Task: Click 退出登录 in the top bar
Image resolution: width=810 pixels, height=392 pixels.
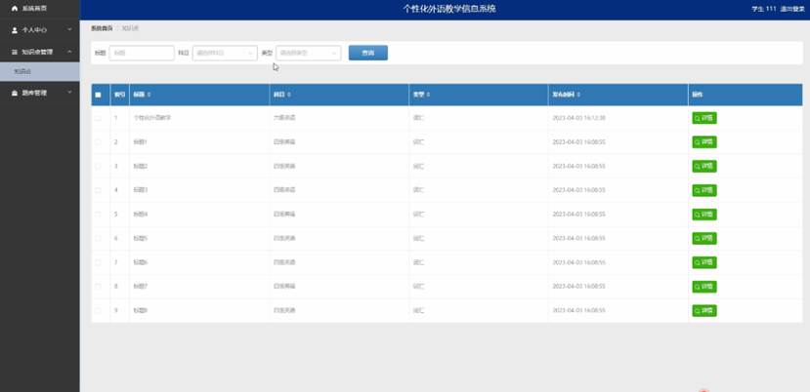Action: (792, 9)
